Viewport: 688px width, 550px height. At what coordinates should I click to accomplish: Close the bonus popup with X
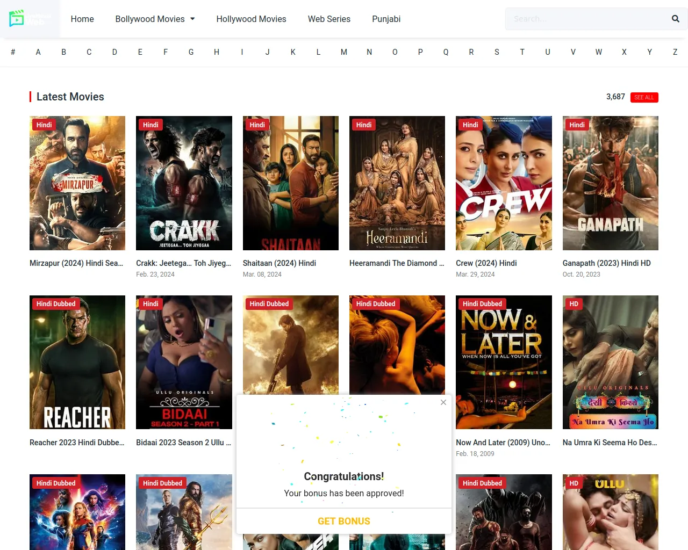[443, 402]
